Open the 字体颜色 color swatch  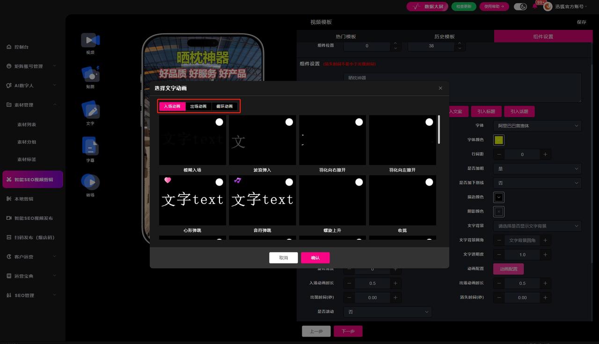pyautogui.click(x=499, y=140)
